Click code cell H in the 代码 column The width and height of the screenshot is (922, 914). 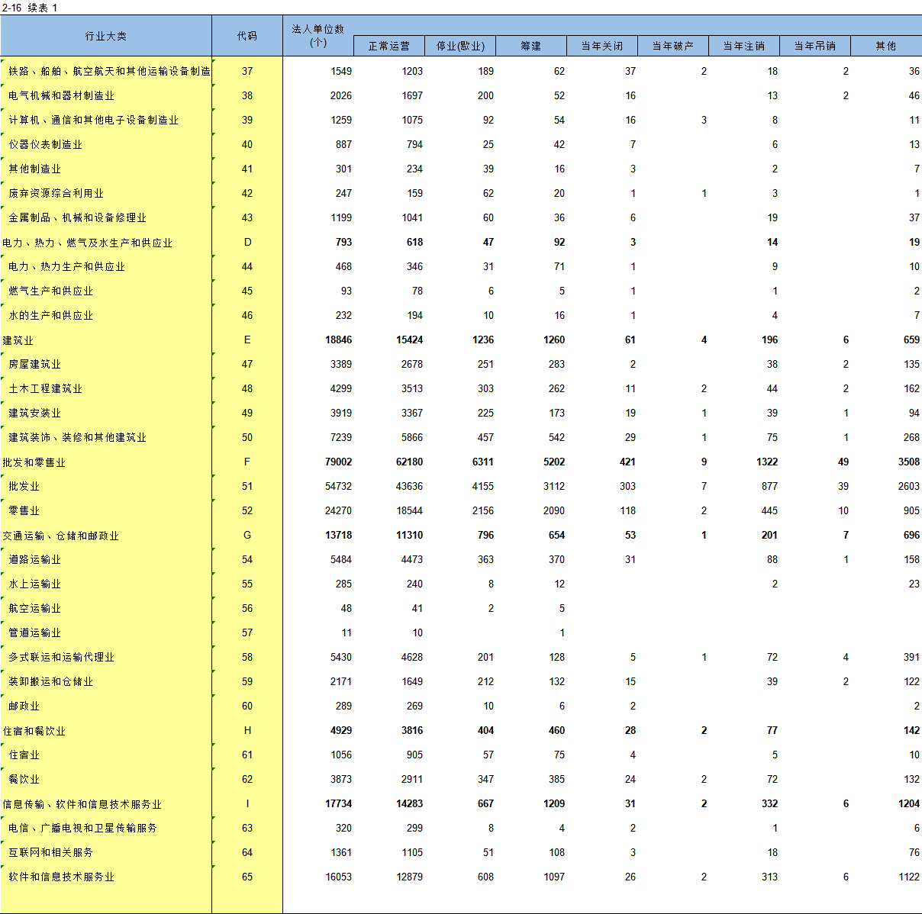pyautogui.click(x=247, y=730)
